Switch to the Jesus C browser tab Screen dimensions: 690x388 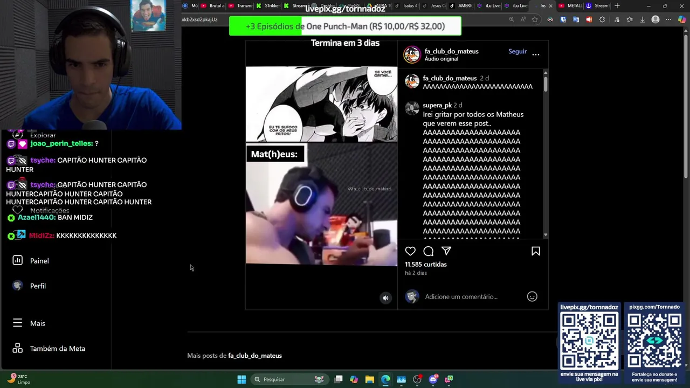(x=434, y=6)
